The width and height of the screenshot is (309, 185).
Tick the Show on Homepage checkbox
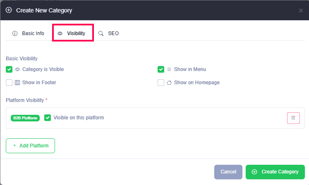click(161, 83)
